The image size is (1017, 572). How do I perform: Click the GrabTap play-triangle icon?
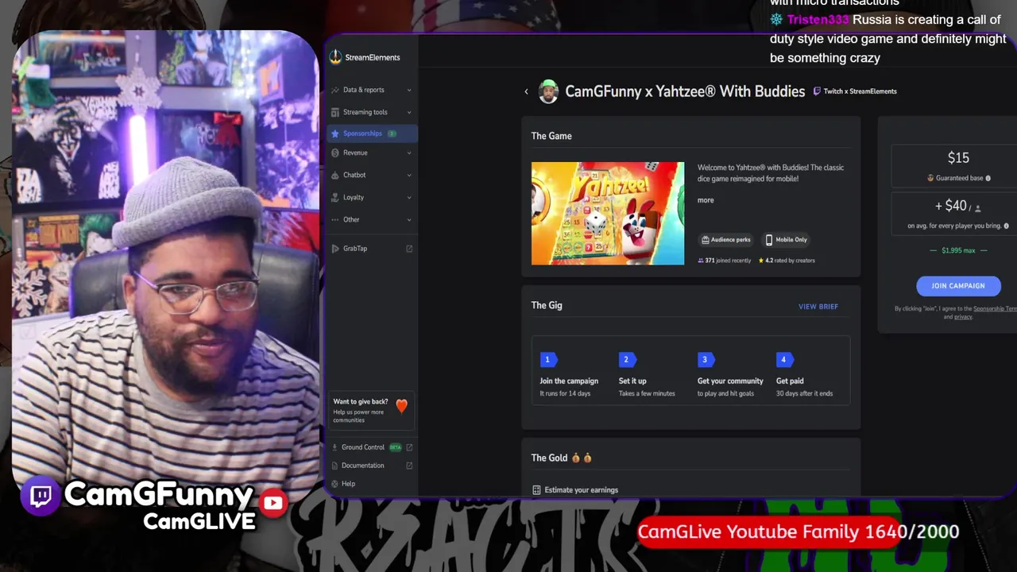coord(335,249)
